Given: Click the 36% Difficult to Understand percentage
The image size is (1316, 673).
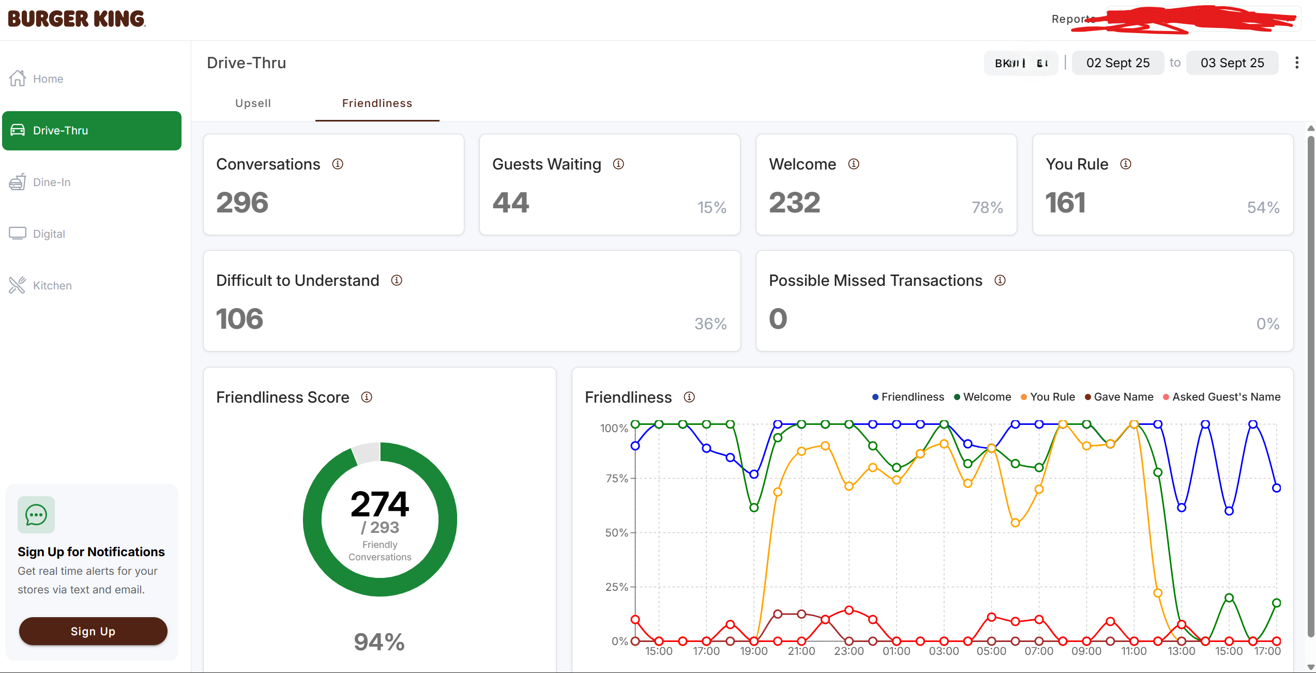Looking at the screenshot, I should click(x=710, y=324).
